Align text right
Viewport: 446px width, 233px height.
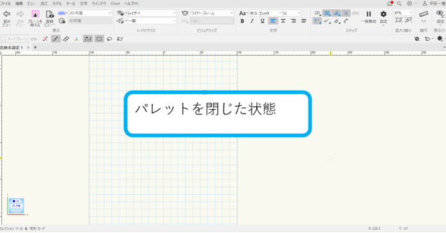point(293,20)
